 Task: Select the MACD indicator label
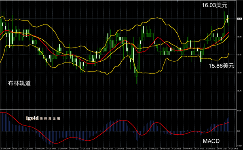click(211, 141)
